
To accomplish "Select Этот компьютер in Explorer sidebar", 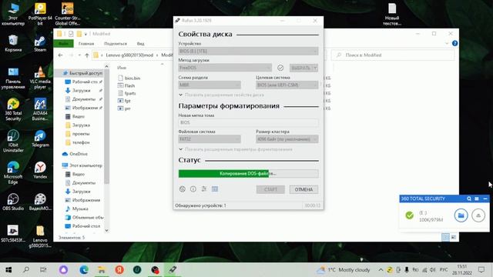I will (x=82, y=165).
